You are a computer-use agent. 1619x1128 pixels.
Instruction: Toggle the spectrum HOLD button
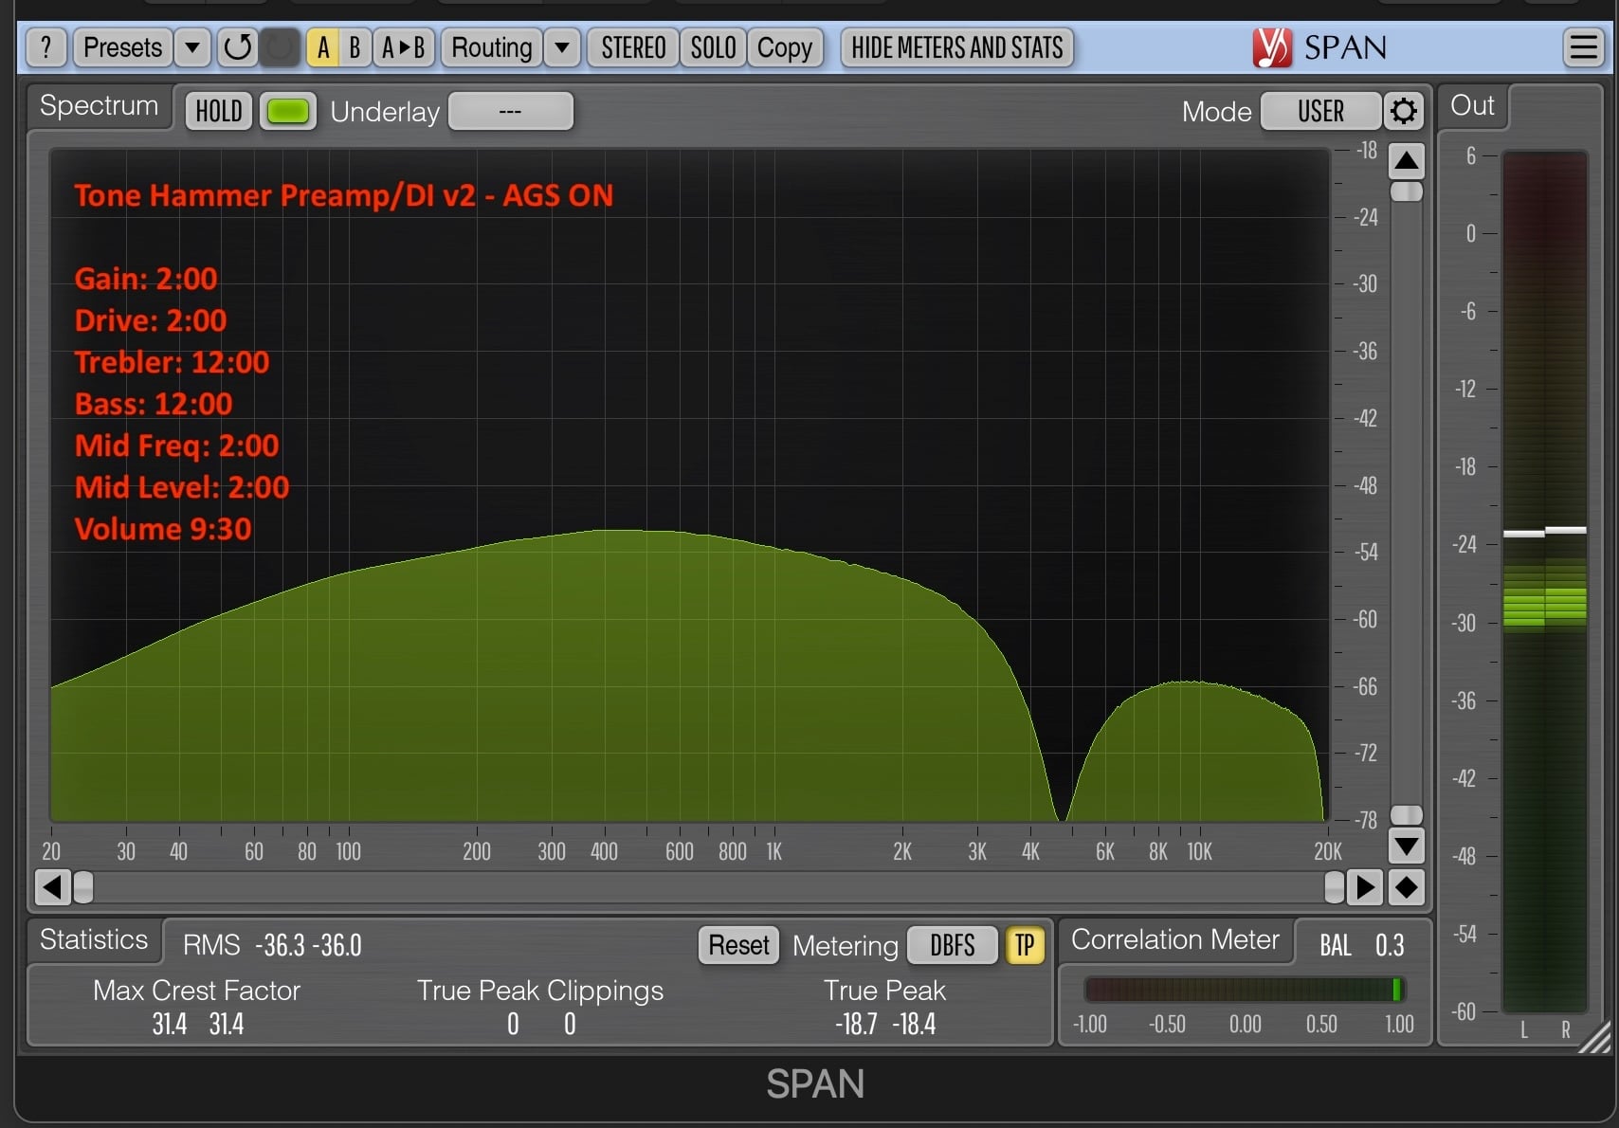[x=219, y=111]
